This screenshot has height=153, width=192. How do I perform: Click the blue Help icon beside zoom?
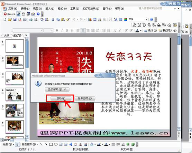(x=152, y=19)
